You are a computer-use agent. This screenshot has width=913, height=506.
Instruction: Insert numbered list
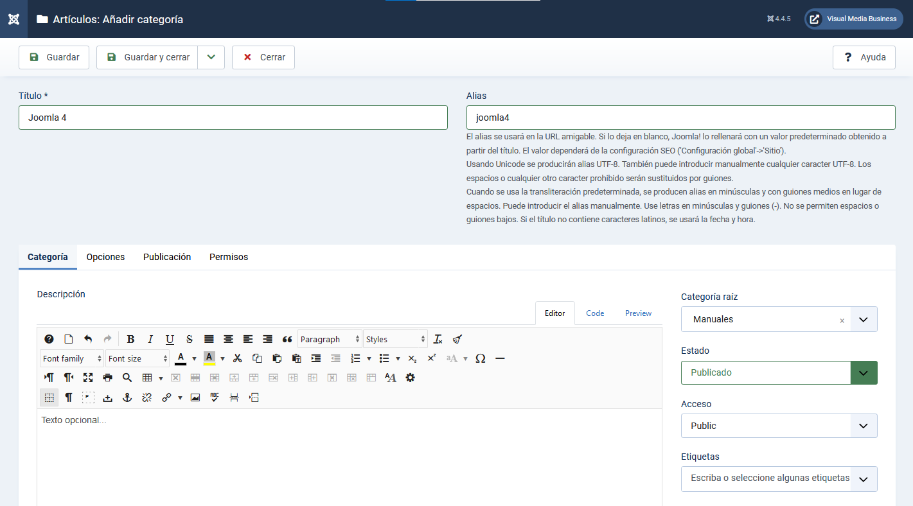coord(355,358)
